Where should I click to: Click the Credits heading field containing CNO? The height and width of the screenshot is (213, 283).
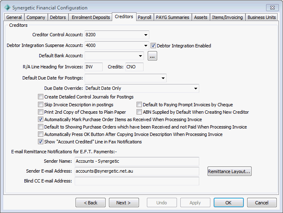point(134,67)
